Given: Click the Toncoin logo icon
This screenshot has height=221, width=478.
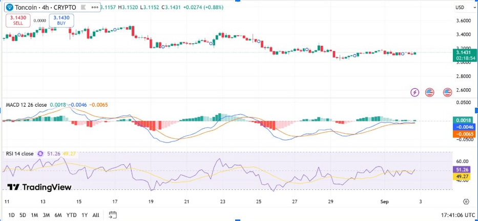Looking at the screenshot, I should pyautogui.click(x=10, y=7).
